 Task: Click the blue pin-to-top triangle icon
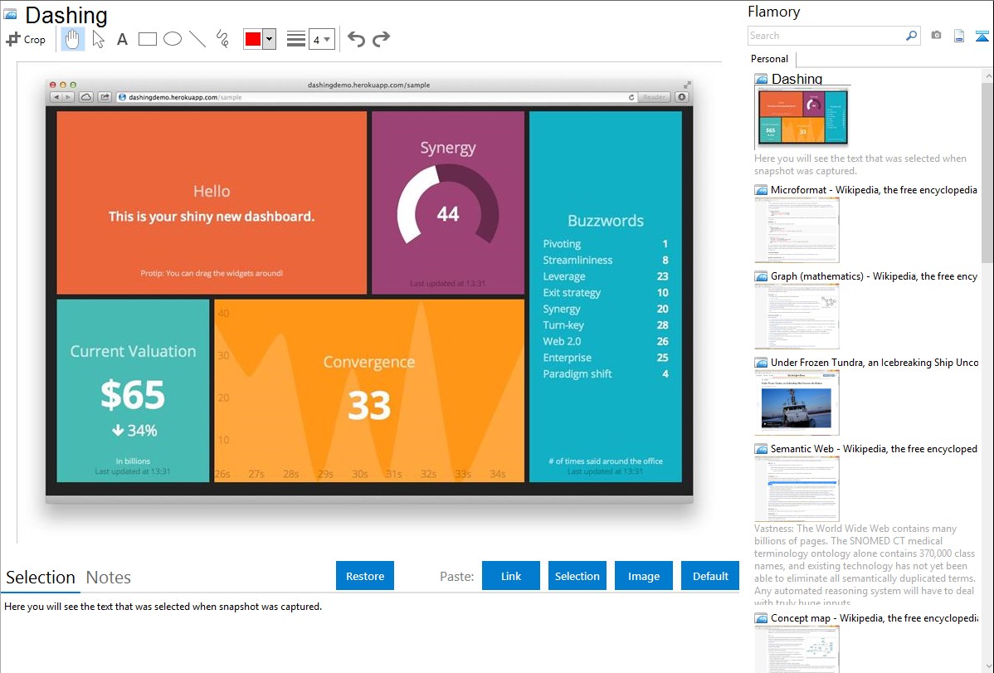(982, 36)
